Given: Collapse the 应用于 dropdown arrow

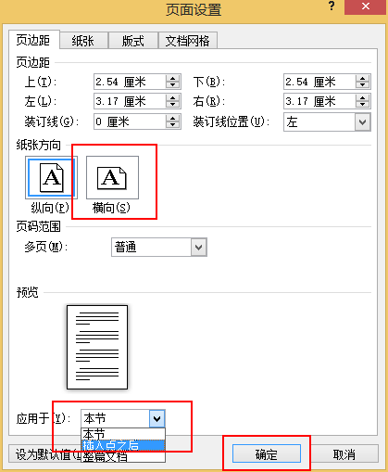Looking at the screenshot, I should pos(157,419).
